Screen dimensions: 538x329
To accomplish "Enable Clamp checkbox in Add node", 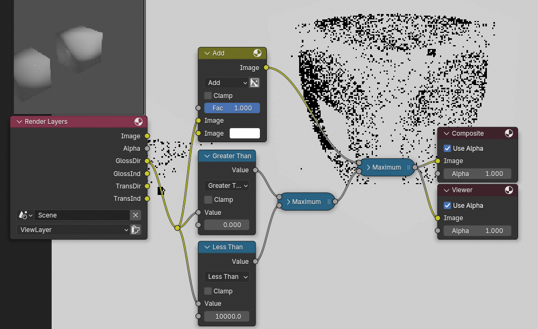I will tap(208, 95).
